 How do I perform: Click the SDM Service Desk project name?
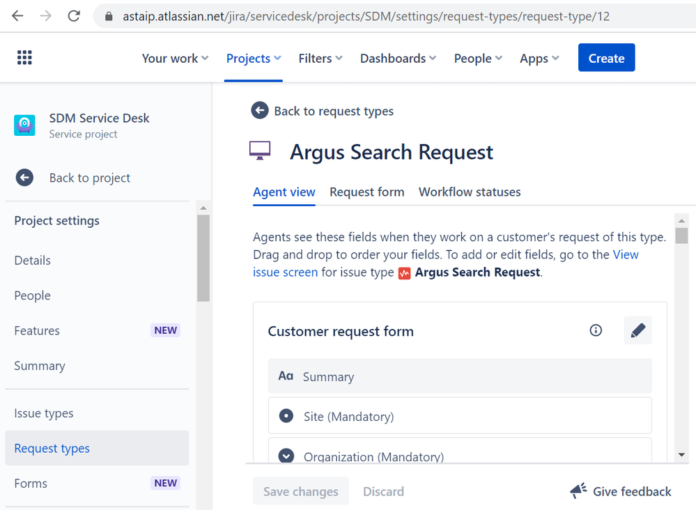click(x=99, y=118)
